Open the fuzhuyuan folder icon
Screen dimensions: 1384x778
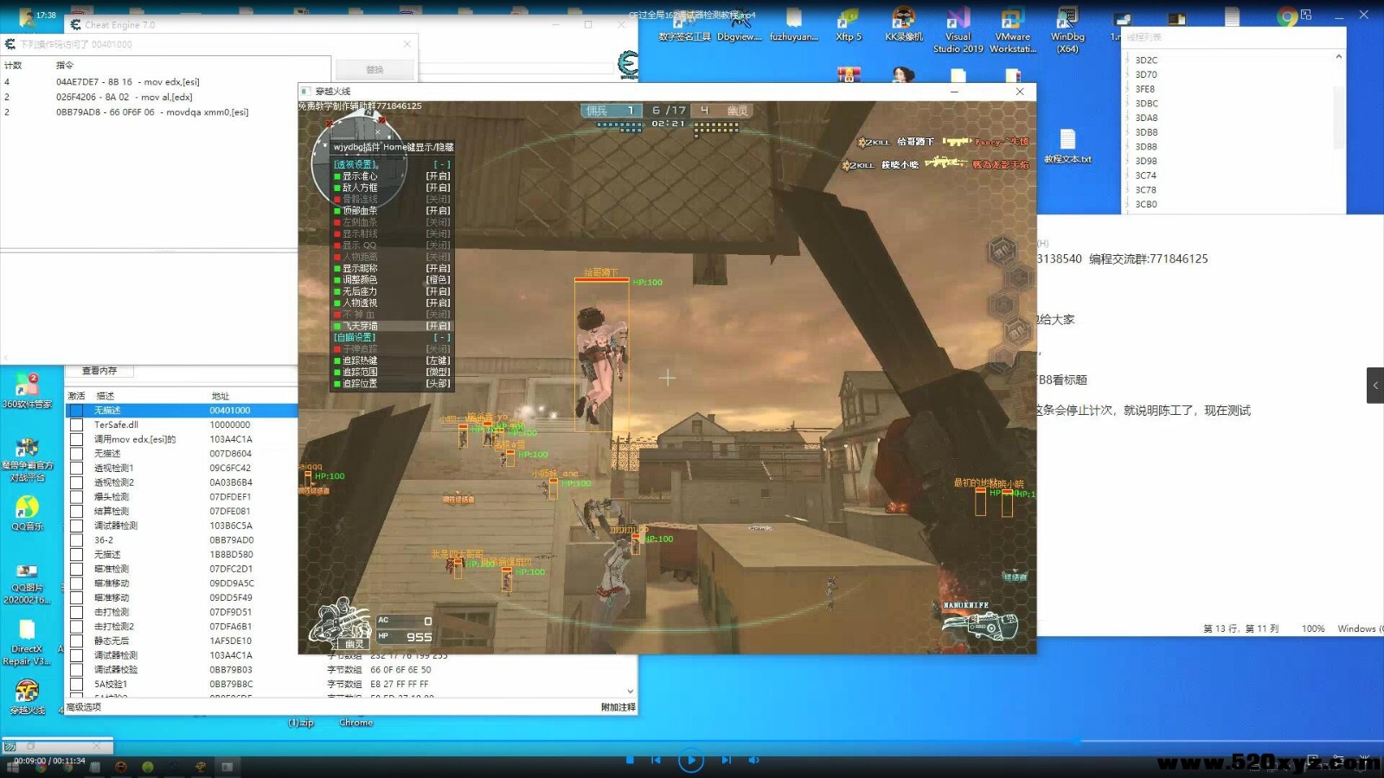tap(793, 24)
